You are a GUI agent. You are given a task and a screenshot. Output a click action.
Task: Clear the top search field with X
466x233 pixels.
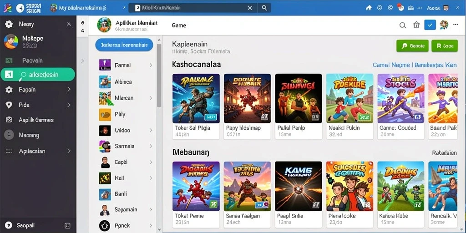pyautogui.click(x=250, y=8)
